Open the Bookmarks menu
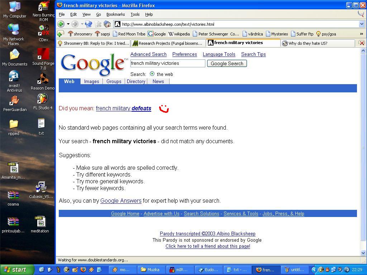The height and width of the screenshot is (275, 367). (116, 14)
